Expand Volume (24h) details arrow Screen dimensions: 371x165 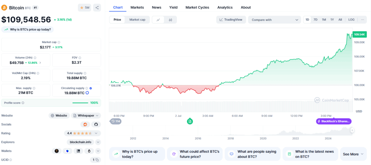coord(40,63)
